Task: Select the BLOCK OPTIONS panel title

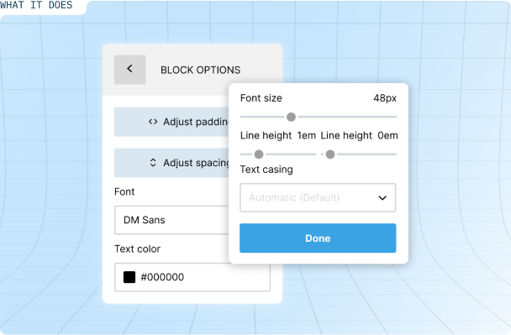Action: 200,70
